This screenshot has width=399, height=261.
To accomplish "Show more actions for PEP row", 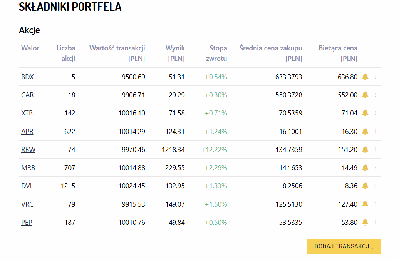I will click(376, 222).
